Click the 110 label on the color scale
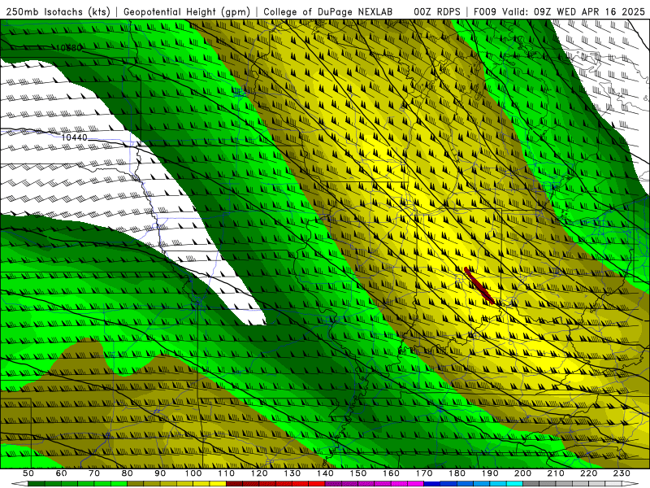Screen dimensions: 650x488 (227, 473)
